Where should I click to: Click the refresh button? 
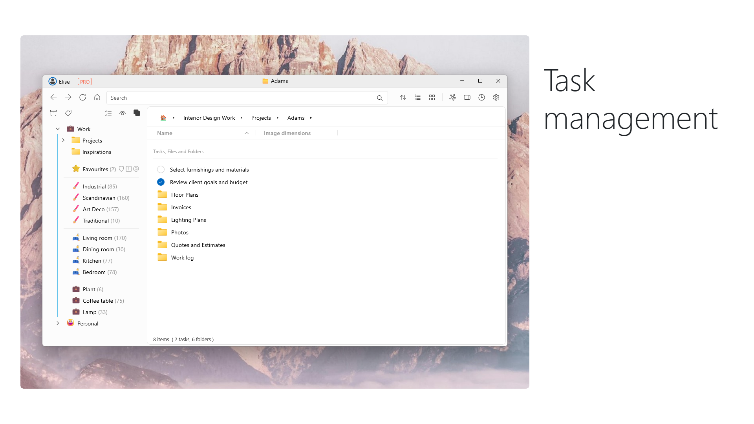pyautogui.click(x=82, y=97)
